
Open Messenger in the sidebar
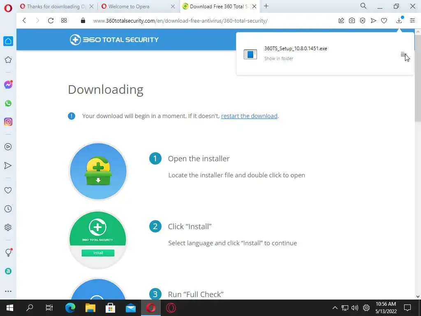[8, 85]
